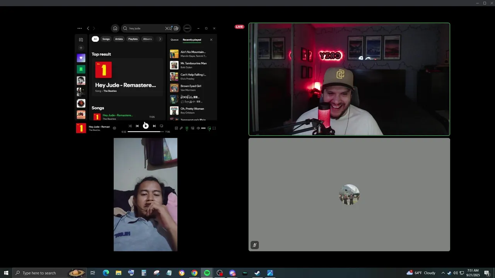Show more filter chips with right chevron
This screenshot has width=495, height=278.
coord(160,39)
